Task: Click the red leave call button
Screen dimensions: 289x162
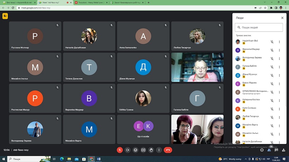Action: point(168,150)
